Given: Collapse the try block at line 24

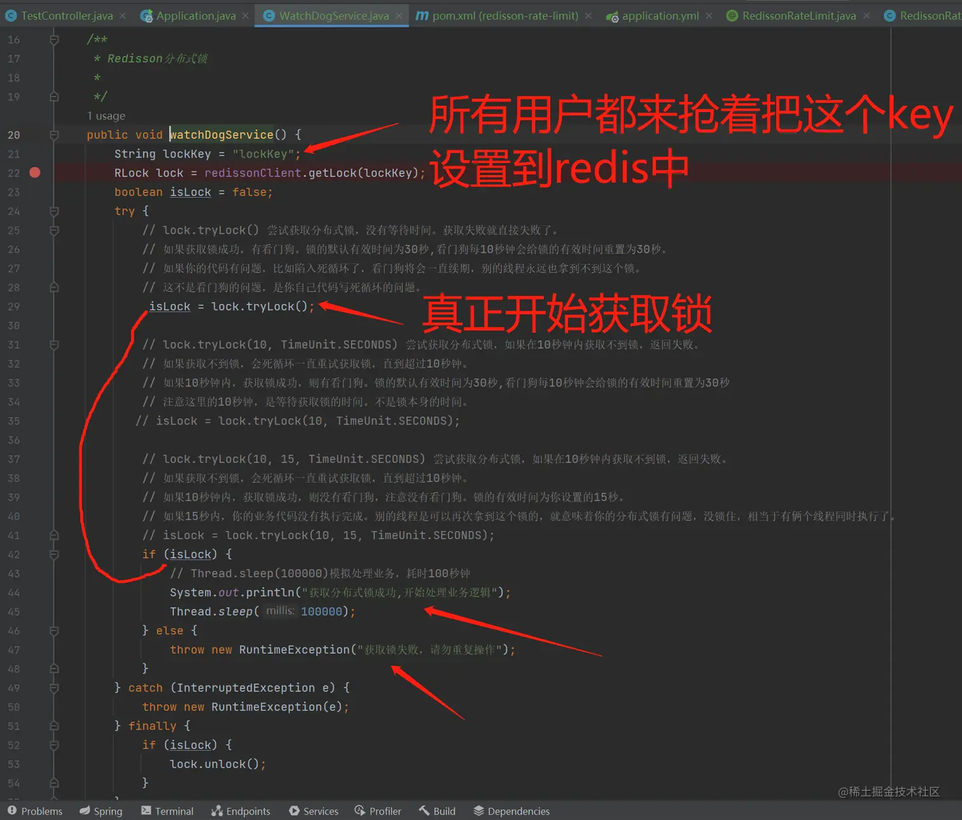Looking at the screenshot, I should point(54,211).
